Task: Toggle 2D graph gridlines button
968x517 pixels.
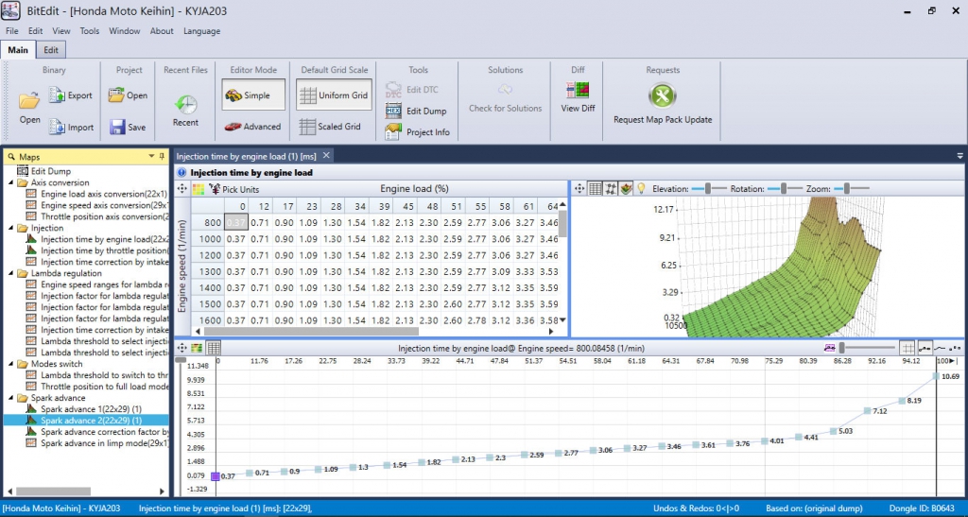Action: [907, 348]
